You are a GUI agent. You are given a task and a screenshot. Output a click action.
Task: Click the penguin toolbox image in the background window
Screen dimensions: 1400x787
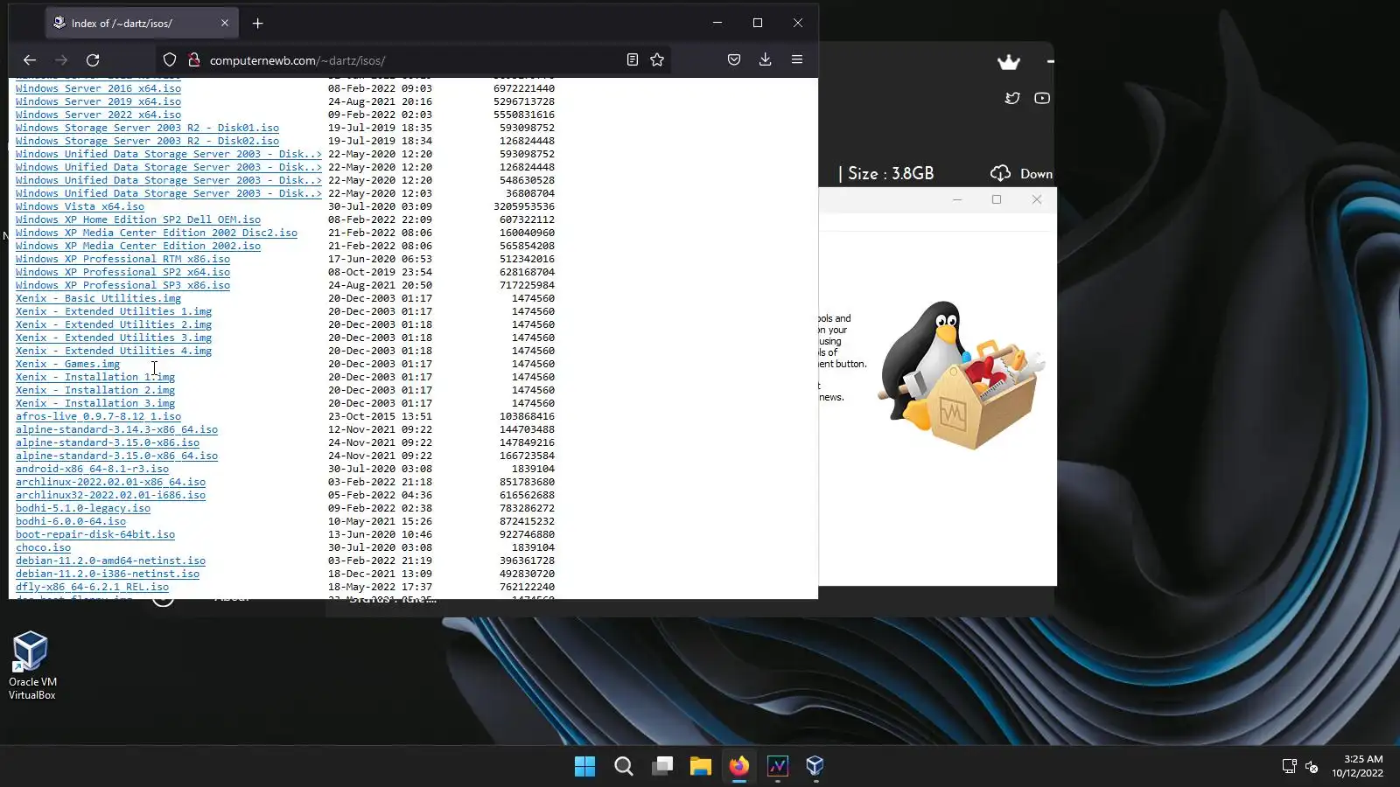click(x=962, y=376)
